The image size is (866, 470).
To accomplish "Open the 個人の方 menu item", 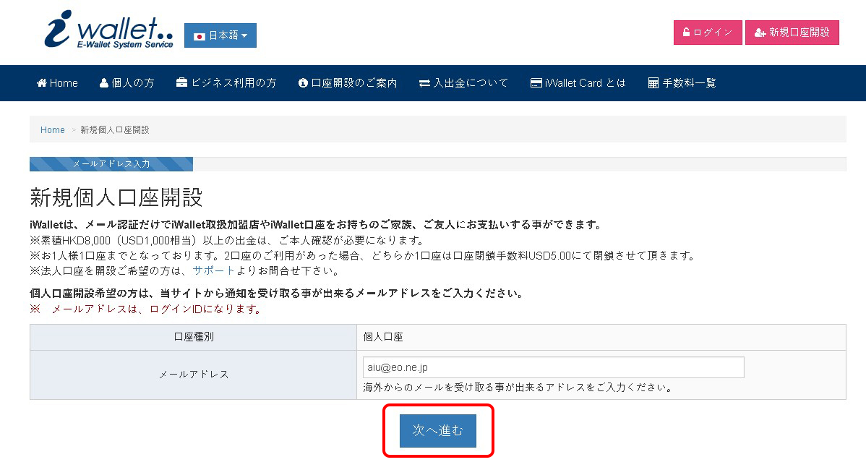I will tap(127, 83).
